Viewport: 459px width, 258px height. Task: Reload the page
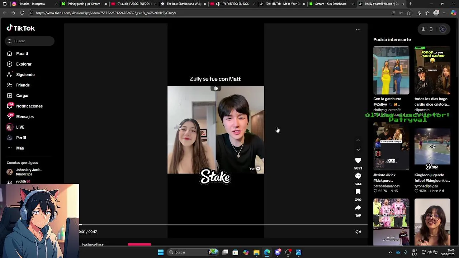coord(22,13)
